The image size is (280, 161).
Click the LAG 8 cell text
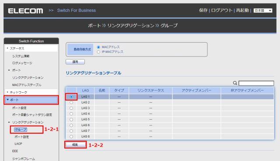coord(85,136)
